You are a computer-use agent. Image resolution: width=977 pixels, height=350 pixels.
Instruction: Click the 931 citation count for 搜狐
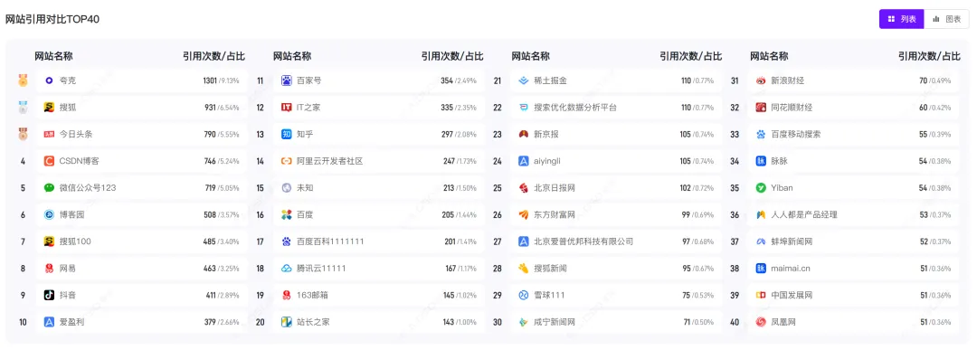pyautogui.click(x=210, y=107)
